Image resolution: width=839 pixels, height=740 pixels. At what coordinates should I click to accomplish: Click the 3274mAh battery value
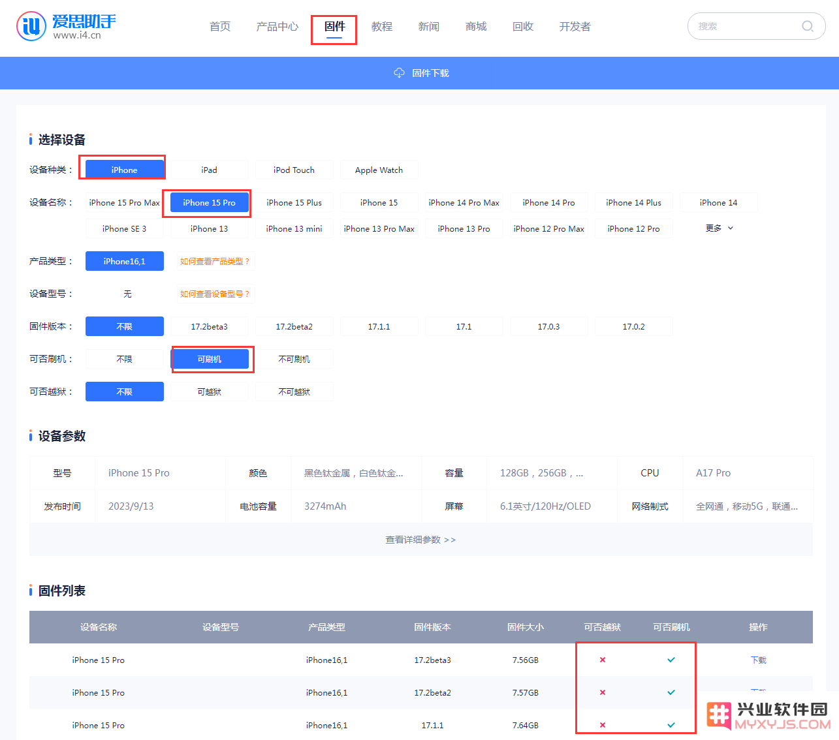[325, 506]
